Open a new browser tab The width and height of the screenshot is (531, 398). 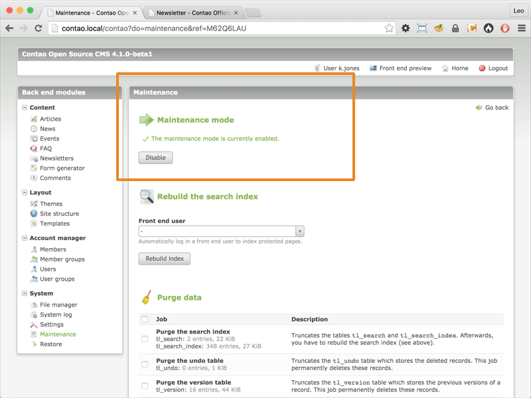pyautogui.click(x=253, y=13)
